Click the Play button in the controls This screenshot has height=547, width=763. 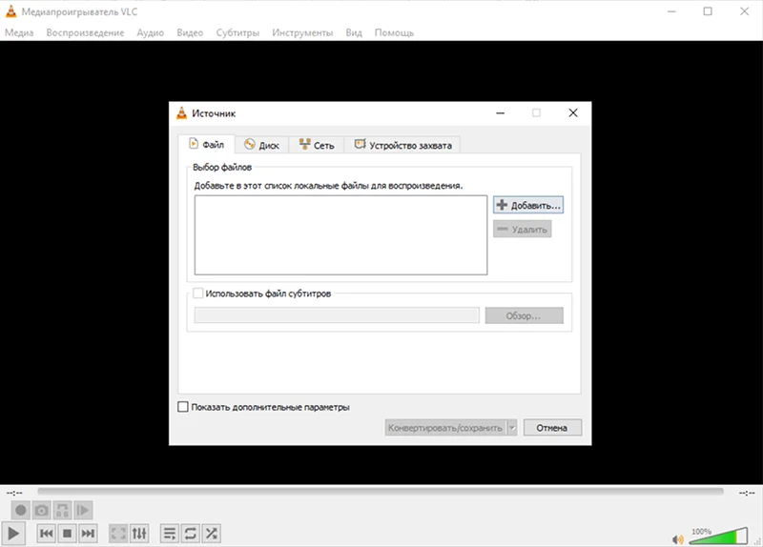13,534
